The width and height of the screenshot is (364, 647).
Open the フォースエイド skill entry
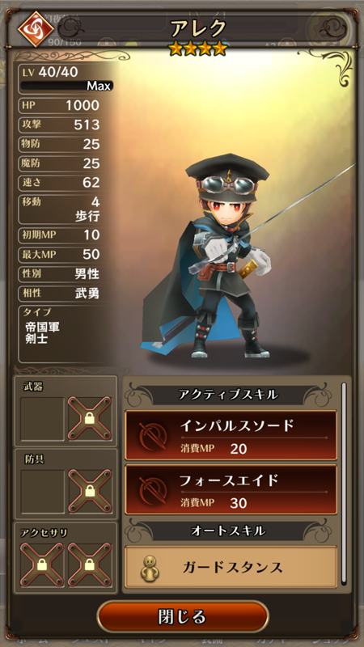(231, 489)
